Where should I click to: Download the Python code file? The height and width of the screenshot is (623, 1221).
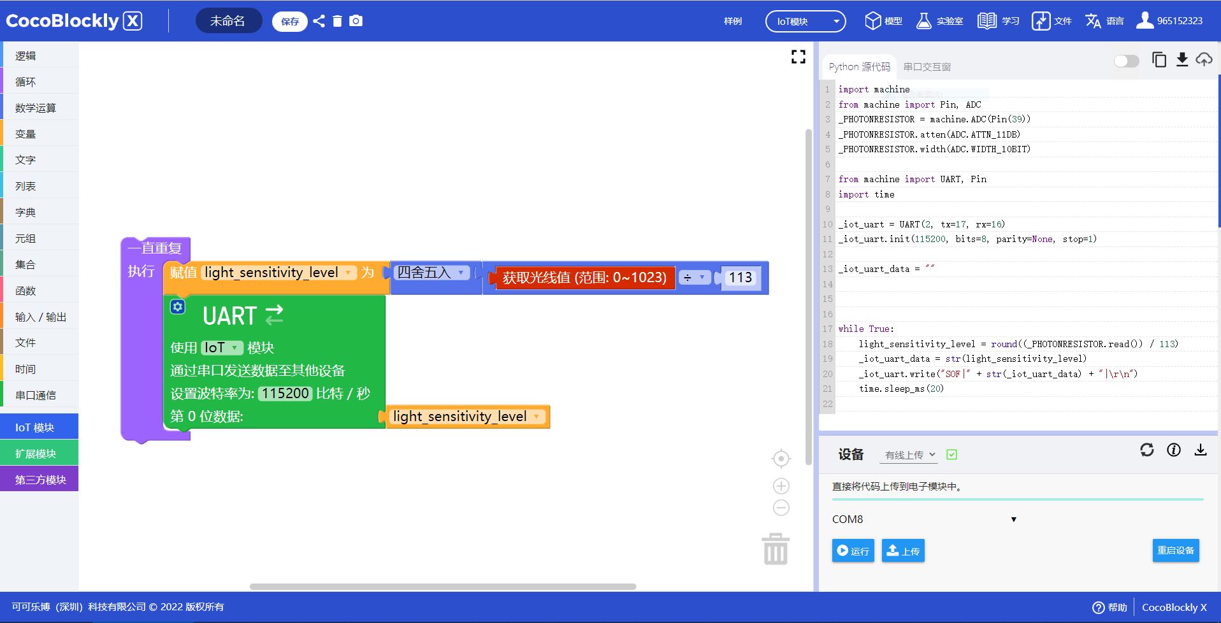point(1181,60)
